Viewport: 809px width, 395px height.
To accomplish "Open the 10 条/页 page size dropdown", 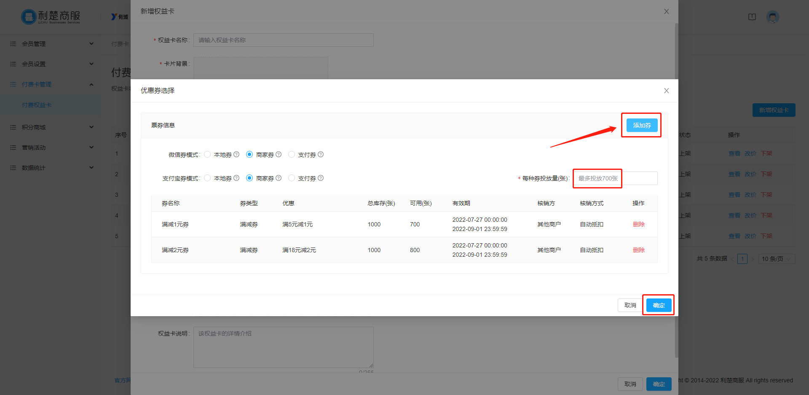I will 777,259.
